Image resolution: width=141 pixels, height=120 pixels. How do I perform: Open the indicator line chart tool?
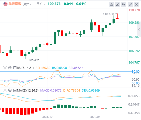112,4
